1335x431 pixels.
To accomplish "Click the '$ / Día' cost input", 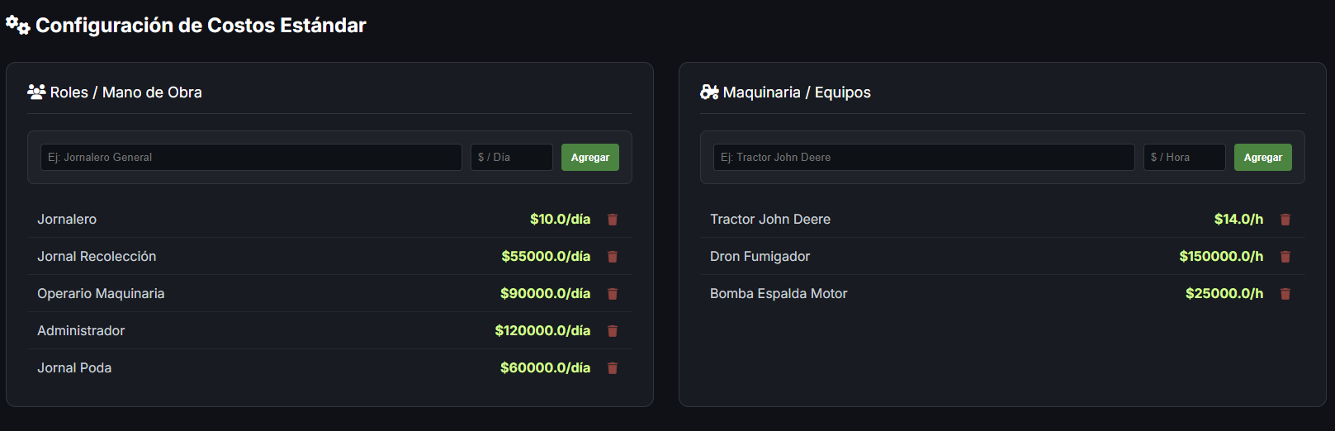I will tap(511, 158).
